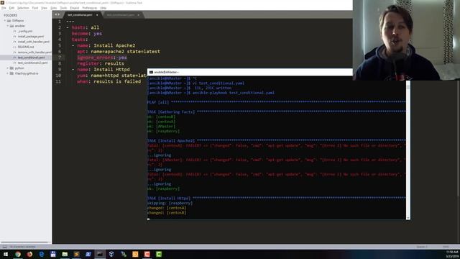460x259 pixels.
Task: Open the Edit menu
Action: [x=11, y=8]
